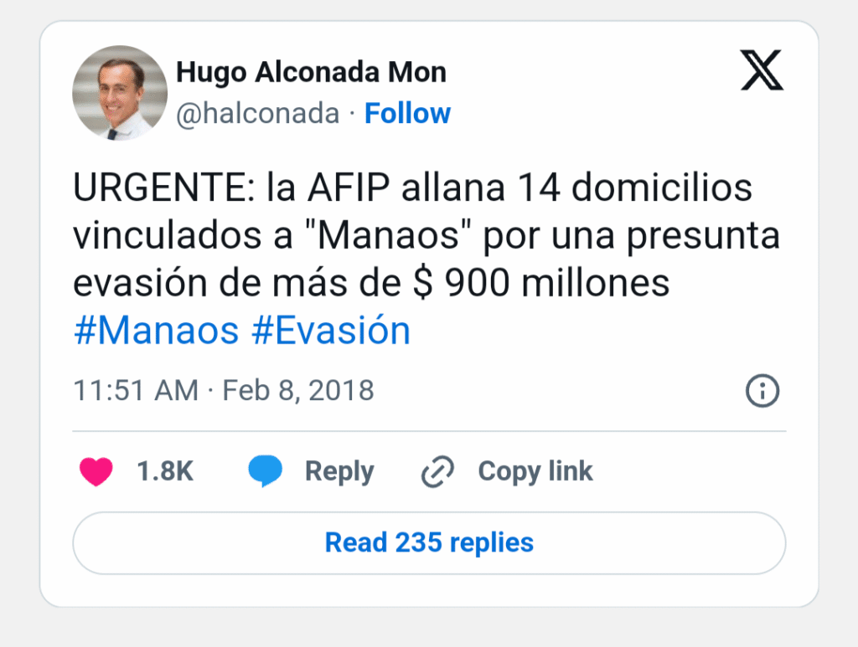Open the #Evasión hashtag
The image size is (858, 647).
click(331, 331)
